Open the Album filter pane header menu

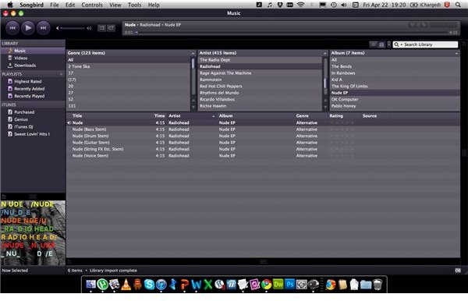(456, 53)
